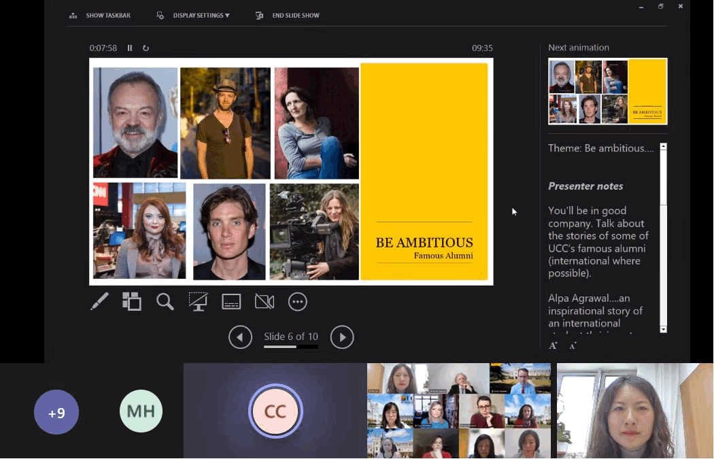Advance to the next slide
Viewport: 714px width, 459px height.
click(342, 337)
